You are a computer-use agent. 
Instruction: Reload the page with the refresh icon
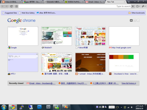point(11,6)
